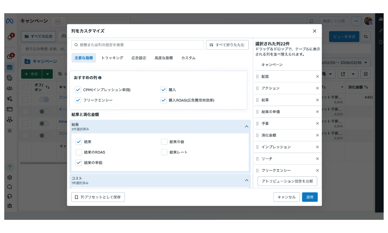Remove 配信 column with its X icon
The width and height of the screenshot is (388, 233).
[317, 77]
